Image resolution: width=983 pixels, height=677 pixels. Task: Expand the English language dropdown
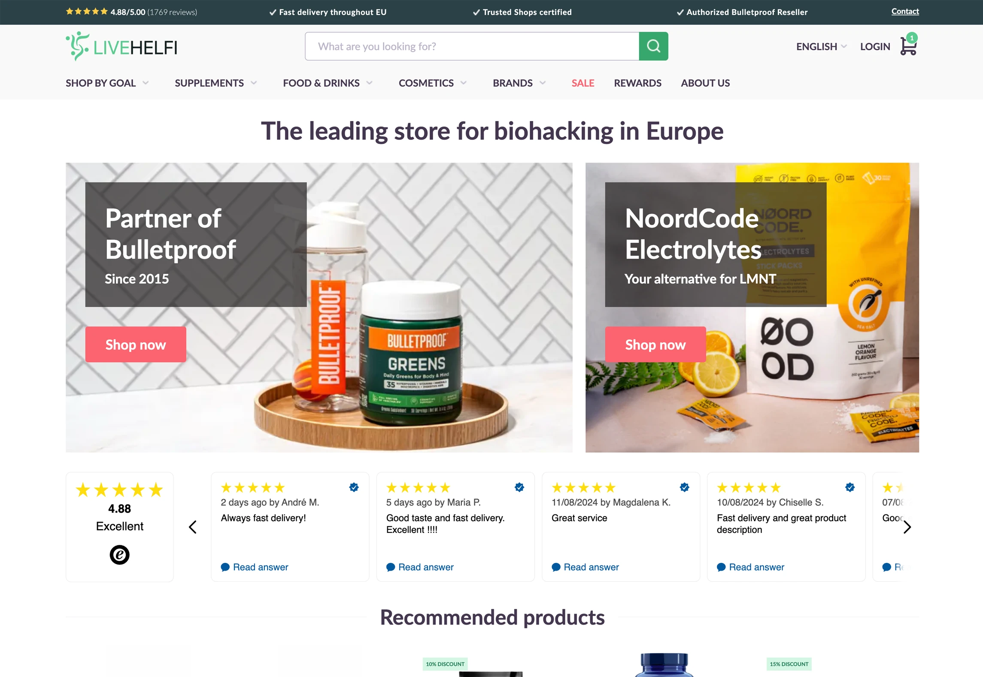pos(821,46)
